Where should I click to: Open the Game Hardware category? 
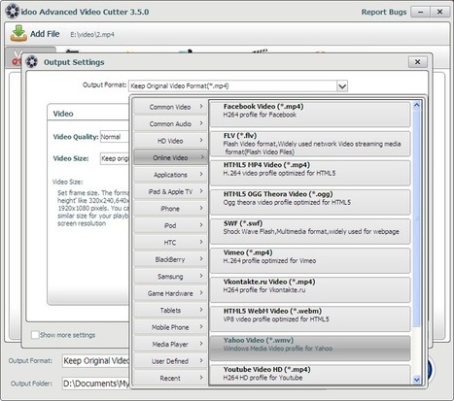[x=170, y=293]
